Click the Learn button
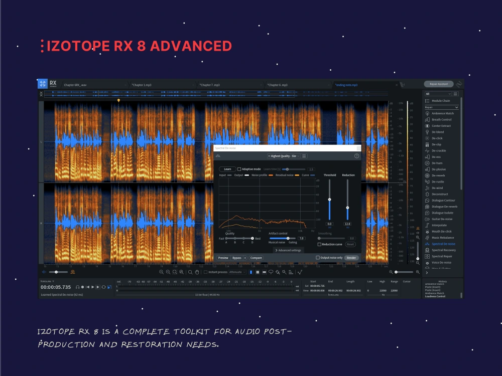 point(227,169)
